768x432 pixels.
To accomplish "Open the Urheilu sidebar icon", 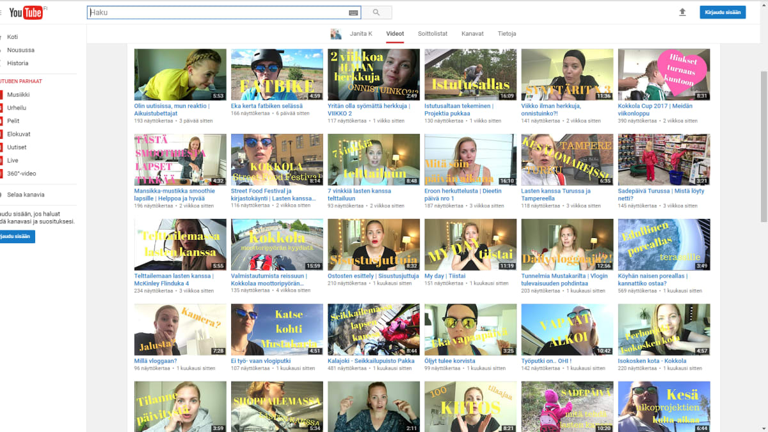I will pos(2,108).
